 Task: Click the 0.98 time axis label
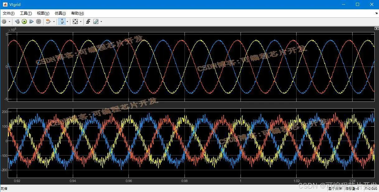(185, 181)
